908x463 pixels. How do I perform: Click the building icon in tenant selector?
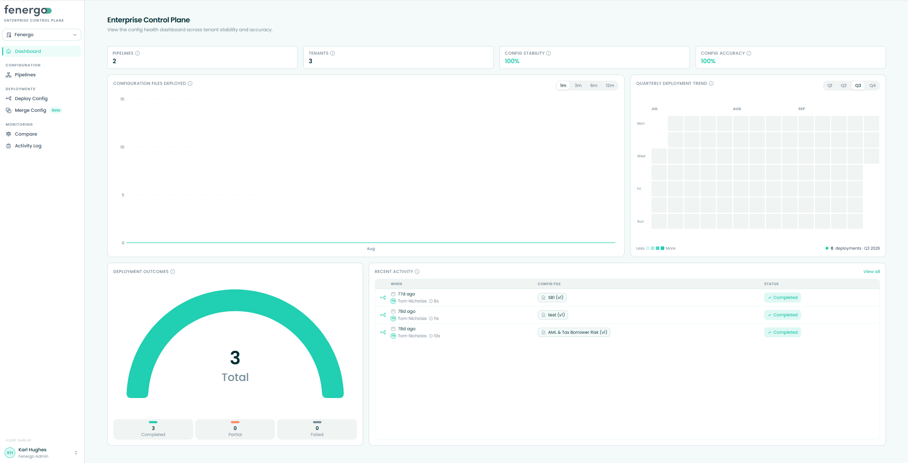pyautogui.click(x=9, y=35)
